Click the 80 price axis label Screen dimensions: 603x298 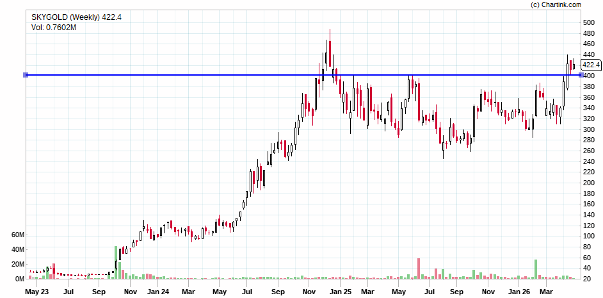(587, 247)
